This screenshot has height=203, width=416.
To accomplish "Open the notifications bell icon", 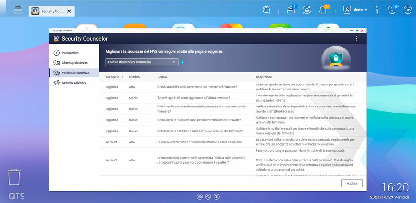I will pyautogui.click(x=323, y=10).
